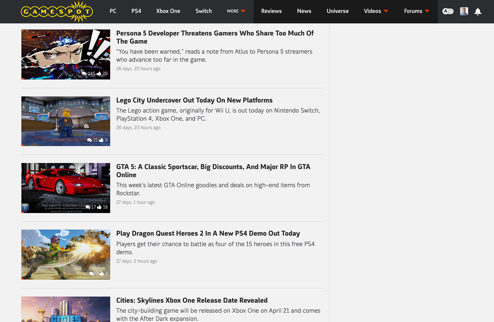Toggle the dark mode switch
The width and height of the screenshot is (494, 322).
[x=448, y=11]
